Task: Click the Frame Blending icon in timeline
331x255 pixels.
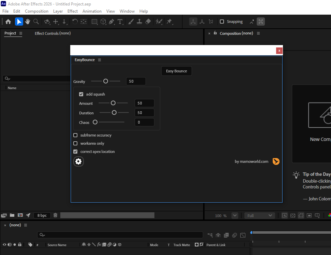Action: (226, 235)
